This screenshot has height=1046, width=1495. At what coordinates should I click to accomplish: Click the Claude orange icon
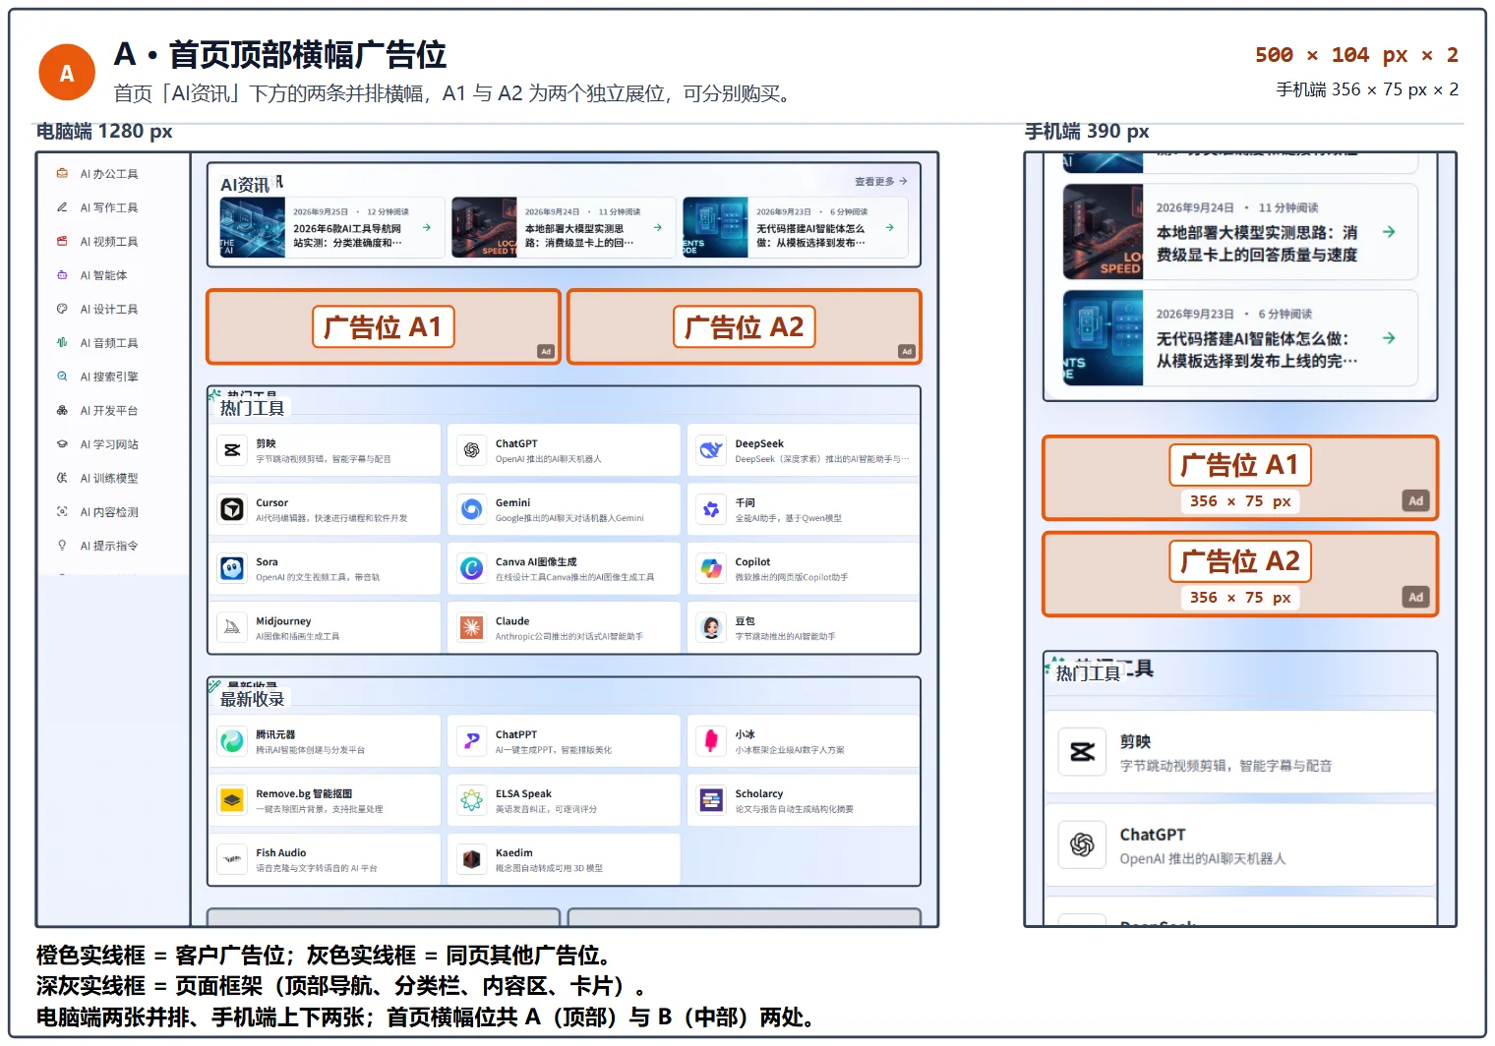[x=472, y=627]
